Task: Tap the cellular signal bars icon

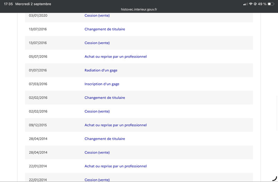Action: pyautogui.click(x=245, y=4)
